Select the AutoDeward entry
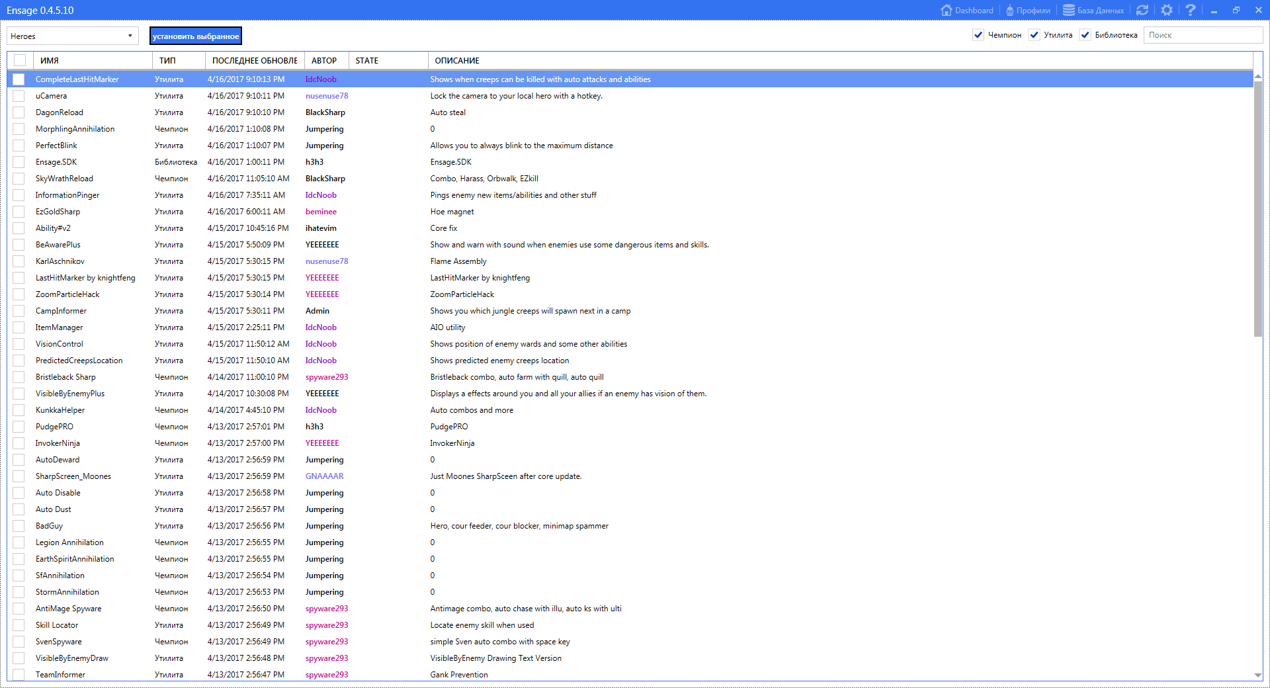 click(58, 460)
